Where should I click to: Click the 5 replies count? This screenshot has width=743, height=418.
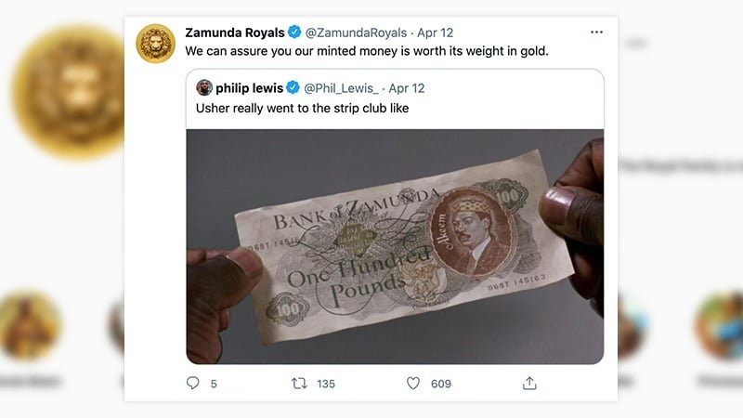214,384
